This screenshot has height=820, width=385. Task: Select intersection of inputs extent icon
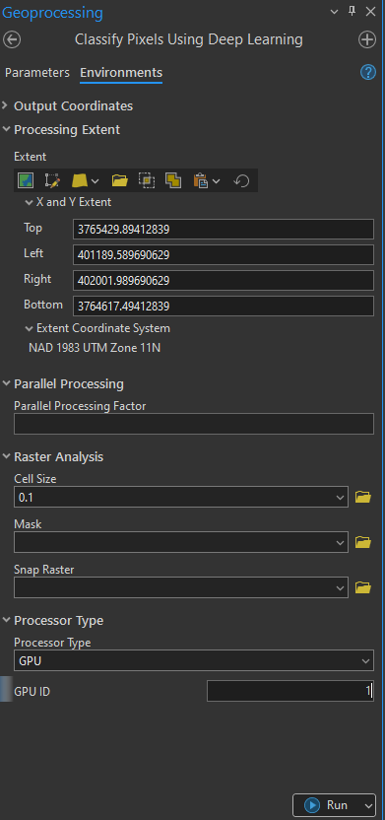tap(147, 181)
